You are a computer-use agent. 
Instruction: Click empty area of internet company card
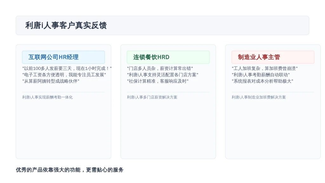[x=63, y=129]
